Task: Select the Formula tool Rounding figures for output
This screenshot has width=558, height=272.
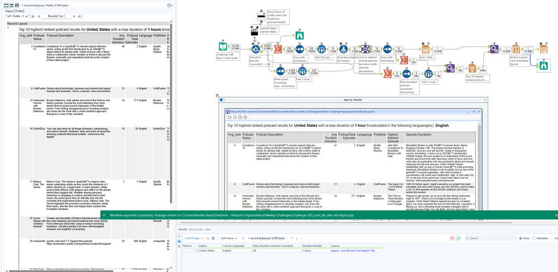Action: (343, 49)
